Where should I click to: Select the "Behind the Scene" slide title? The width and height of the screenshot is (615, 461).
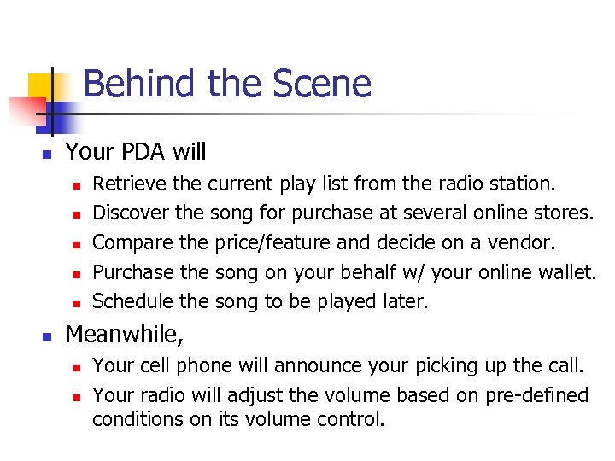click(x=227, y=85)
